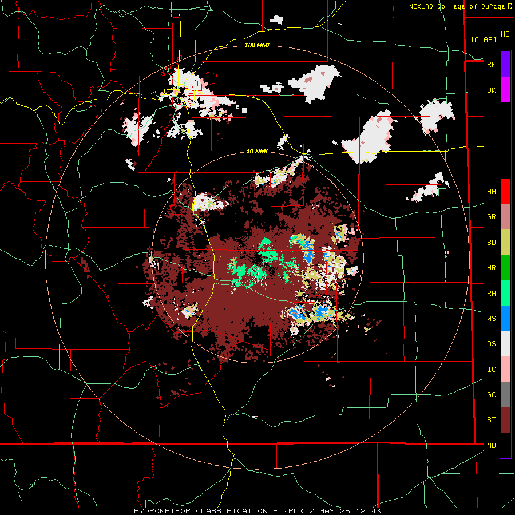Image resolution: width=515 pixels, height=515 pixels.
Task: Select the gray GC legend swatch
Action: click(505, 394)
